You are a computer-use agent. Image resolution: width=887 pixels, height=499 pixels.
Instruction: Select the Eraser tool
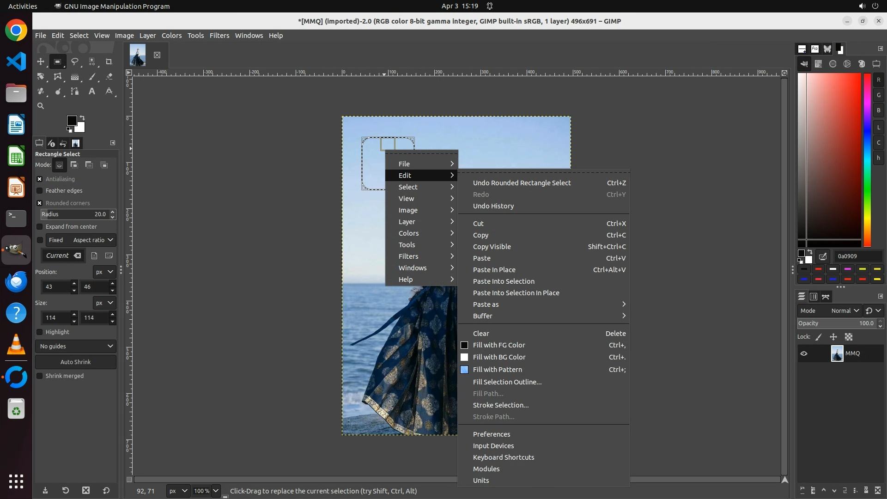109,77
